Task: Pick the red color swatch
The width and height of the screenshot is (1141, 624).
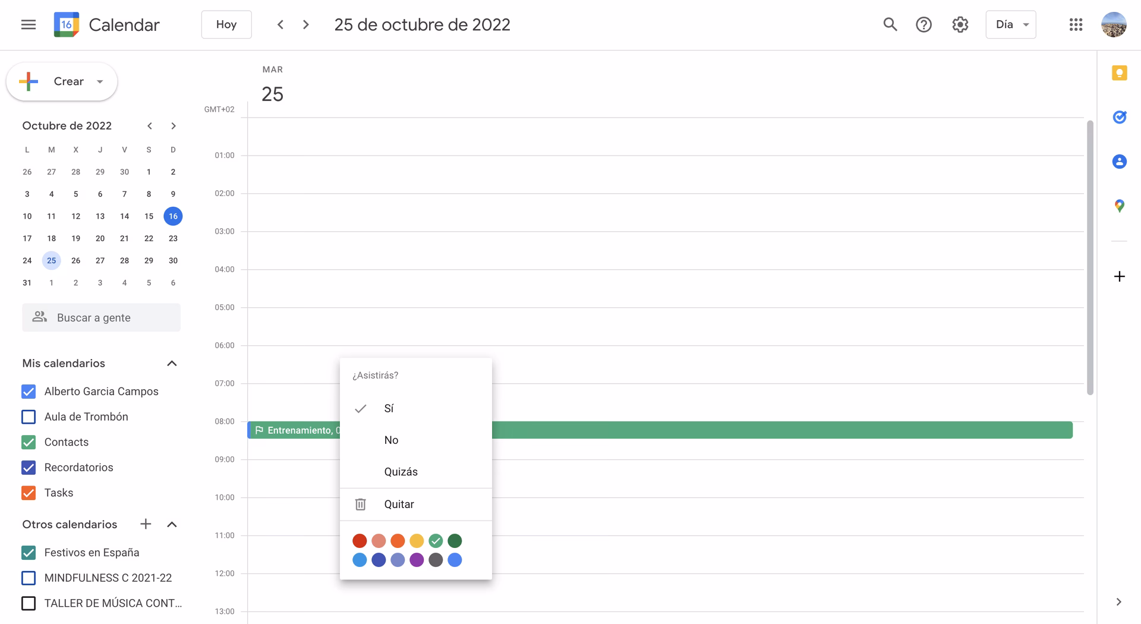Action: pos(360,541)
